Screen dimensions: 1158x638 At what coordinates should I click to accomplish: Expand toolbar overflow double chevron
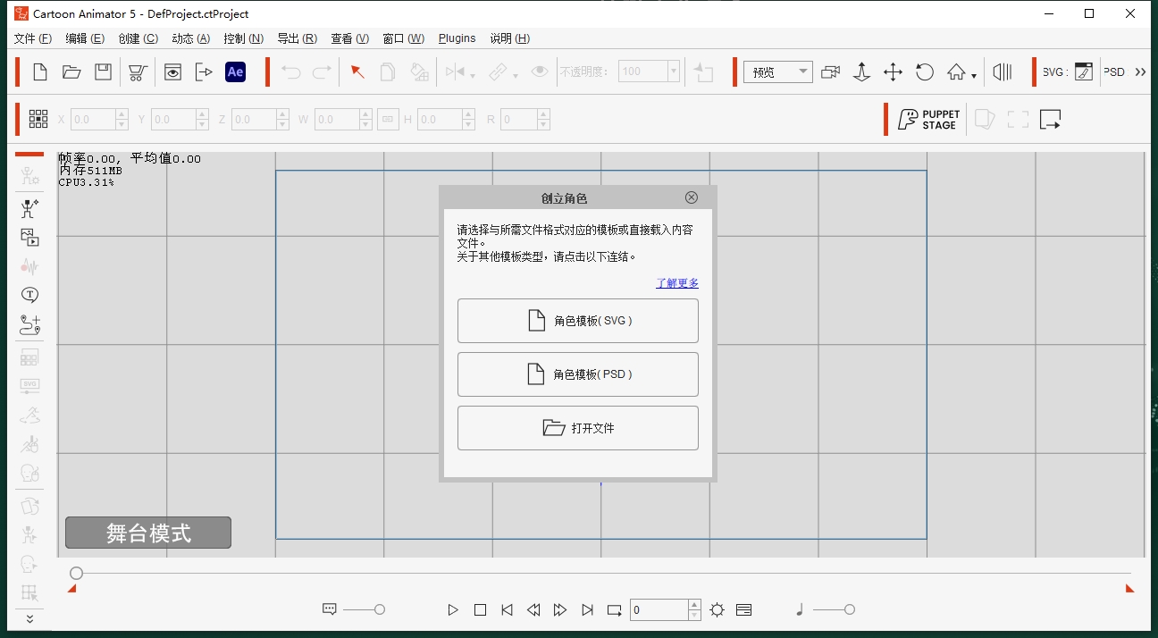tap(1140, 72)
